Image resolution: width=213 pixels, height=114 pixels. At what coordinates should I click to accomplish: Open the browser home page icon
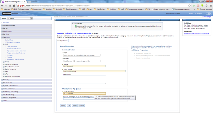[14, 6]
